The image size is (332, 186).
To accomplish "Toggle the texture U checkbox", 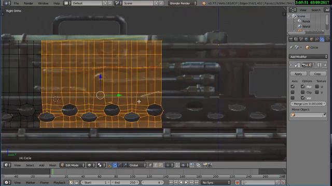I will (x=317, y=86).
